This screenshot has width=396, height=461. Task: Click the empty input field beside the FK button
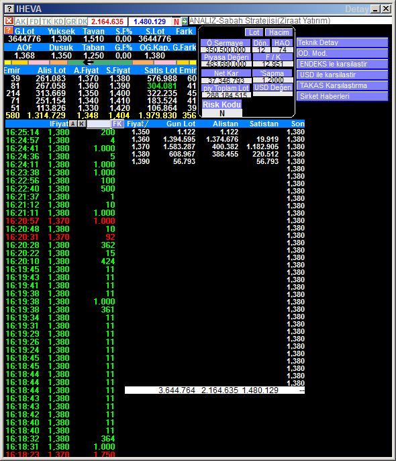99,124
